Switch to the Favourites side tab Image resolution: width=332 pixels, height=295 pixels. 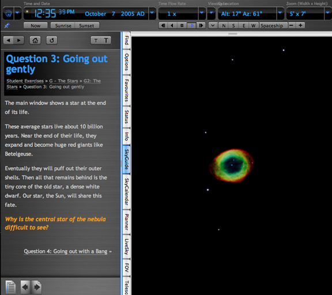[x=126, y=90]
